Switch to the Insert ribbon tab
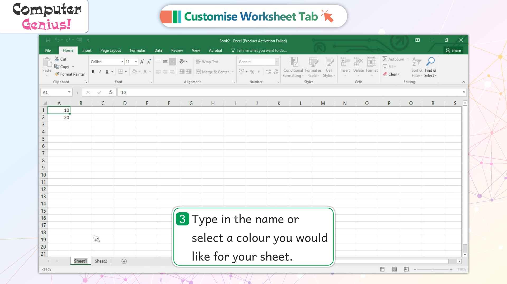Screen dimensions: 507x284 (87, 50)
